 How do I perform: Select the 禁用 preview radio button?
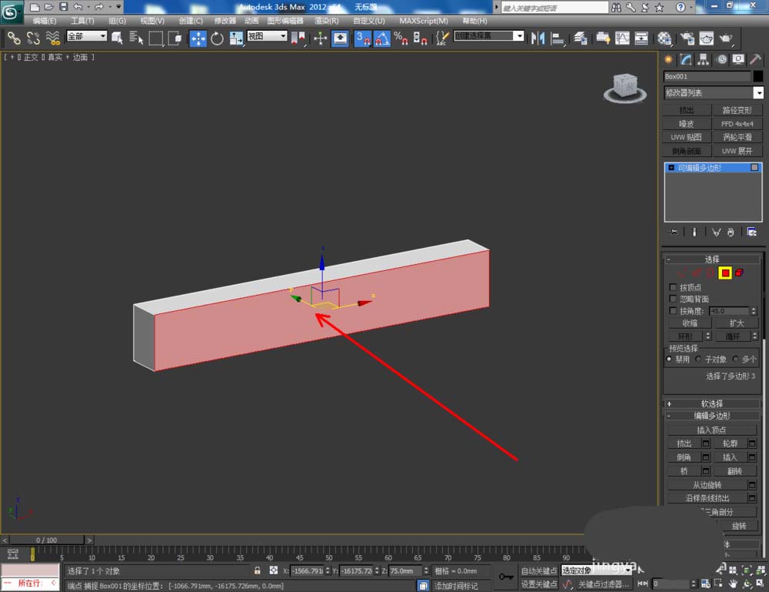point(669,359)
